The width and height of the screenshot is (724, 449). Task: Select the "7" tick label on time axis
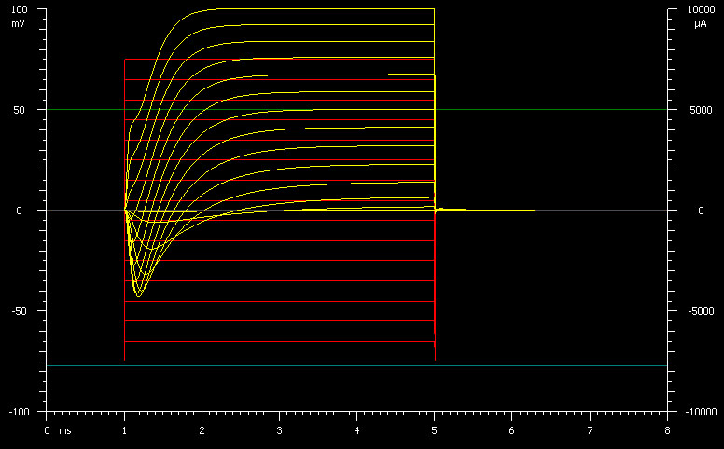pos(590,431)
